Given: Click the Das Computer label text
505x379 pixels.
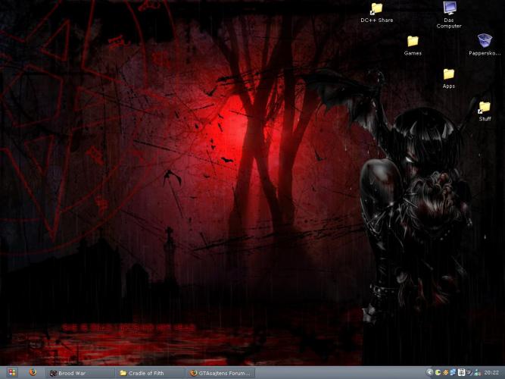Looking at the screenshot, I should click(449, 23).
